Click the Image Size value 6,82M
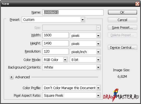Screen dimensions: 141x104 coord(122,77)
